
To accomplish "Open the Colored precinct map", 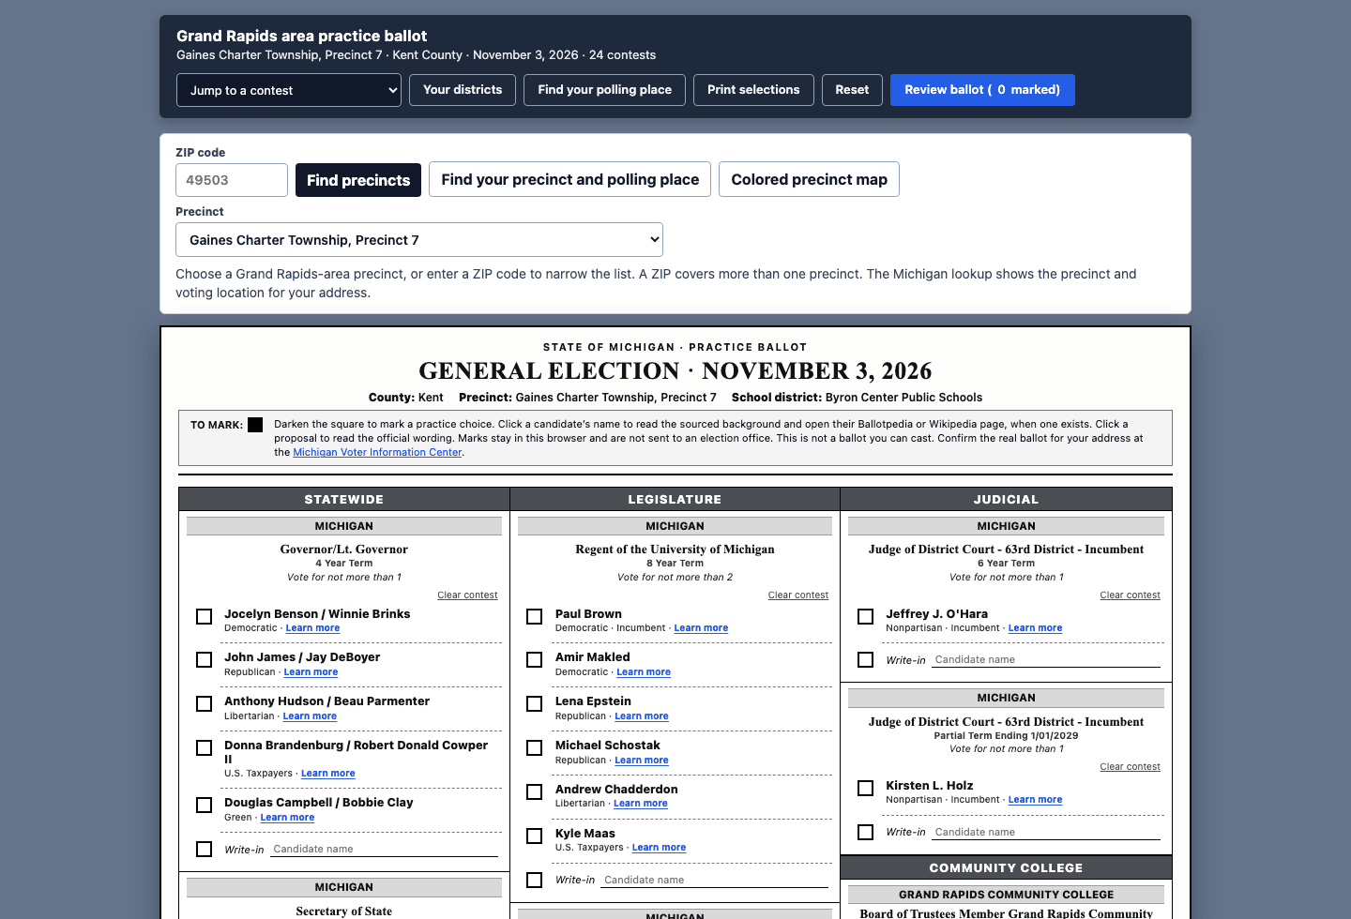I will (809, 180).
